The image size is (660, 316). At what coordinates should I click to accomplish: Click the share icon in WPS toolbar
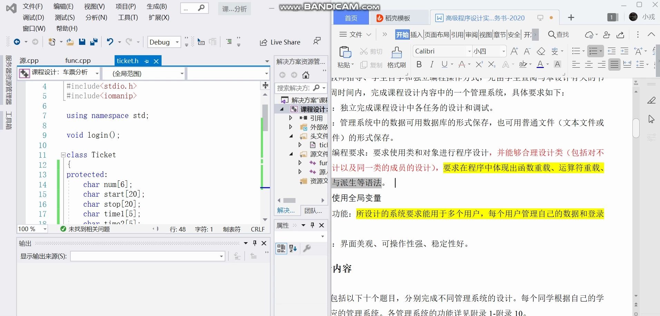click(x=620, y=34)
